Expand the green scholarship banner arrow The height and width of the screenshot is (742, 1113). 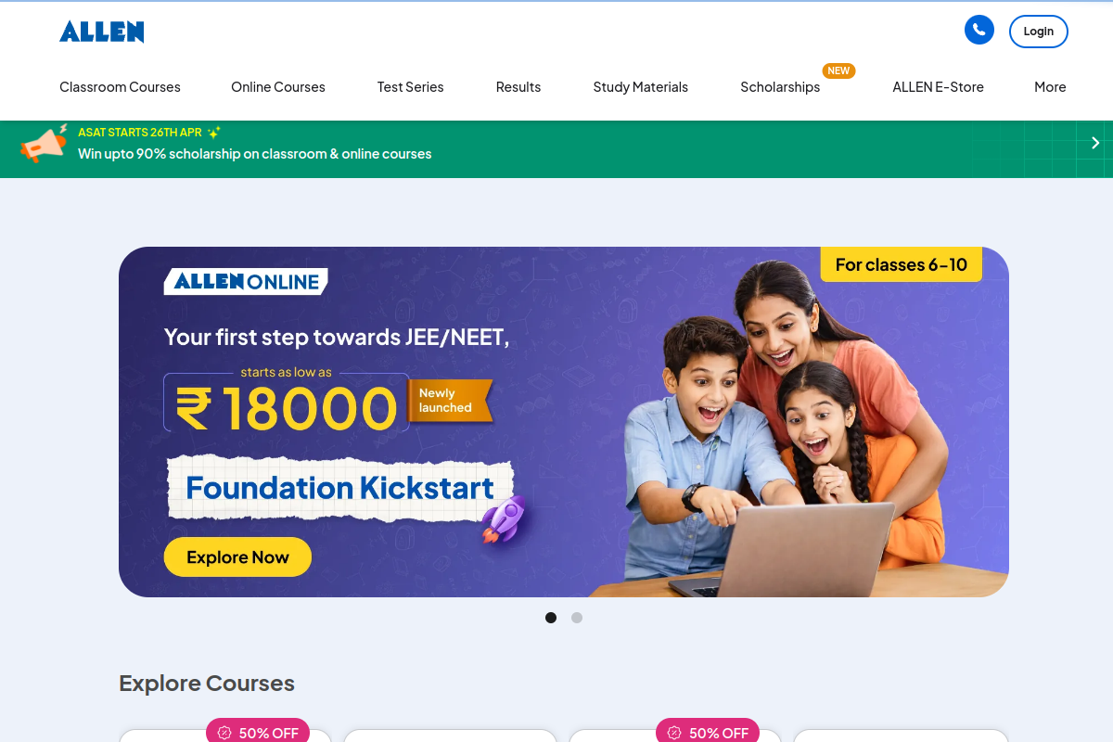click(1095, 143)
